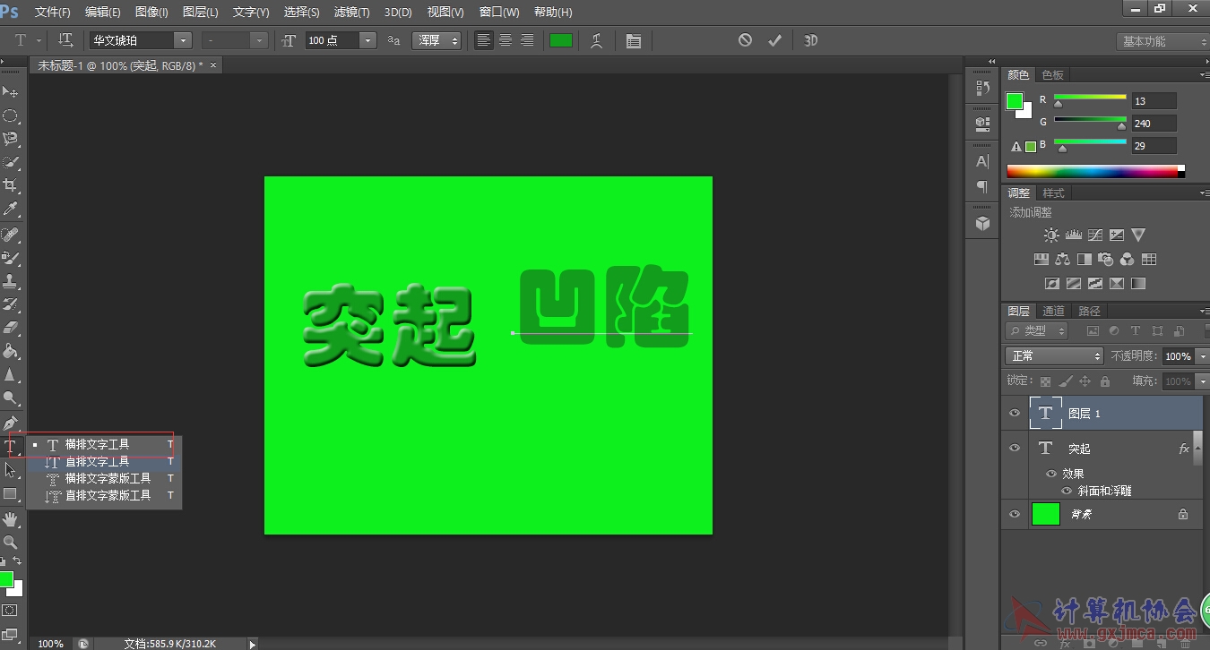Switch to the 通道 tab
Viewport: 1210px width, 650px height.
coord(1053,311)
